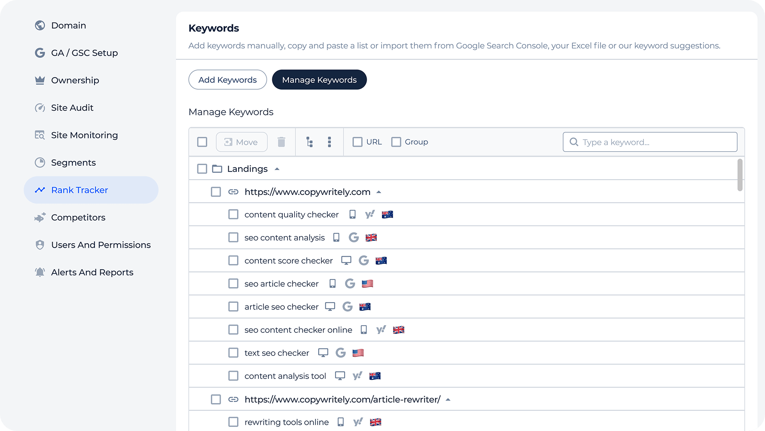Click Australian flag for article seo checker
Image resolution: width=765 pixels, height=431 pixels.
pyautogui.click(x=365, y=307)
